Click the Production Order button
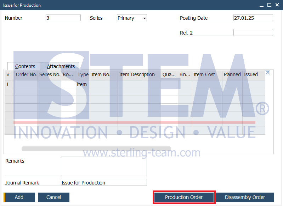Viewport: 283px width, 206px height. (184, 197)
